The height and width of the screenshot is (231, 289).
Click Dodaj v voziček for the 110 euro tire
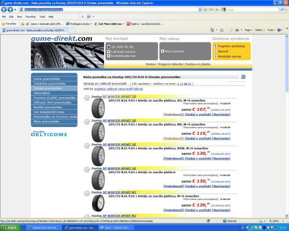(x=198, y=138)
